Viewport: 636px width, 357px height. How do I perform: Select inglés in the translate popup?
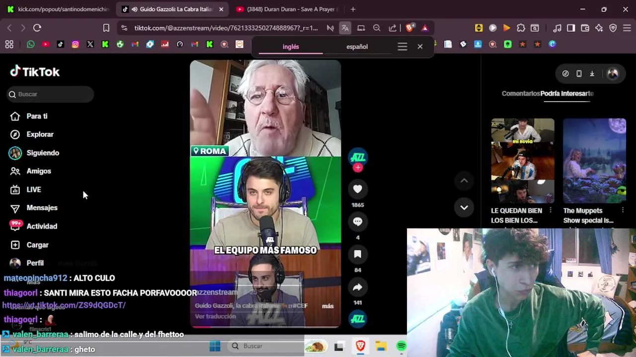click(x=291, y=47)
